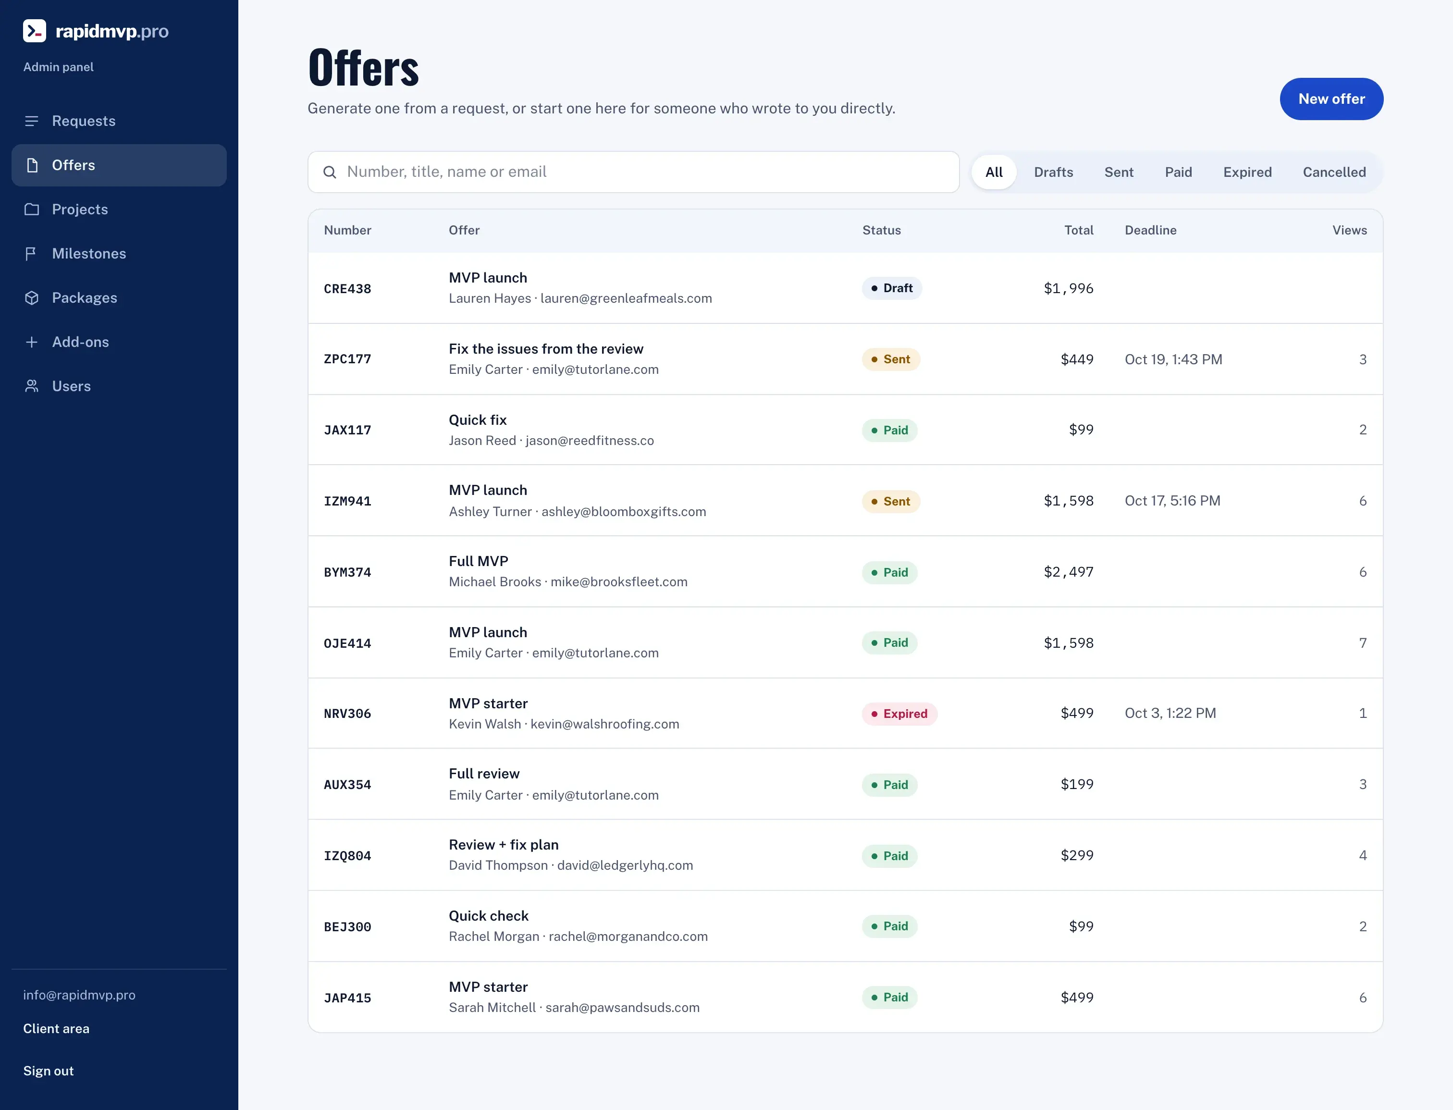
Task: Click the Expired badge on NRV306 row
Action: [x=899, y=714]
